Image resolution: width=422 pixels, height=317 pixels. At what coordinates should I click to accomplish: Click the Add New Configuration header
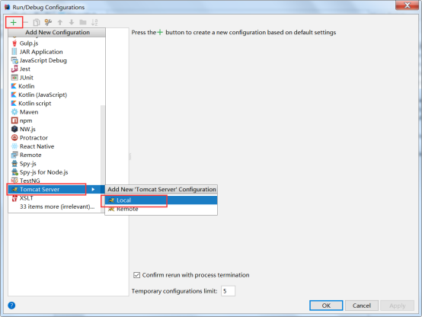tap(57, 32)
